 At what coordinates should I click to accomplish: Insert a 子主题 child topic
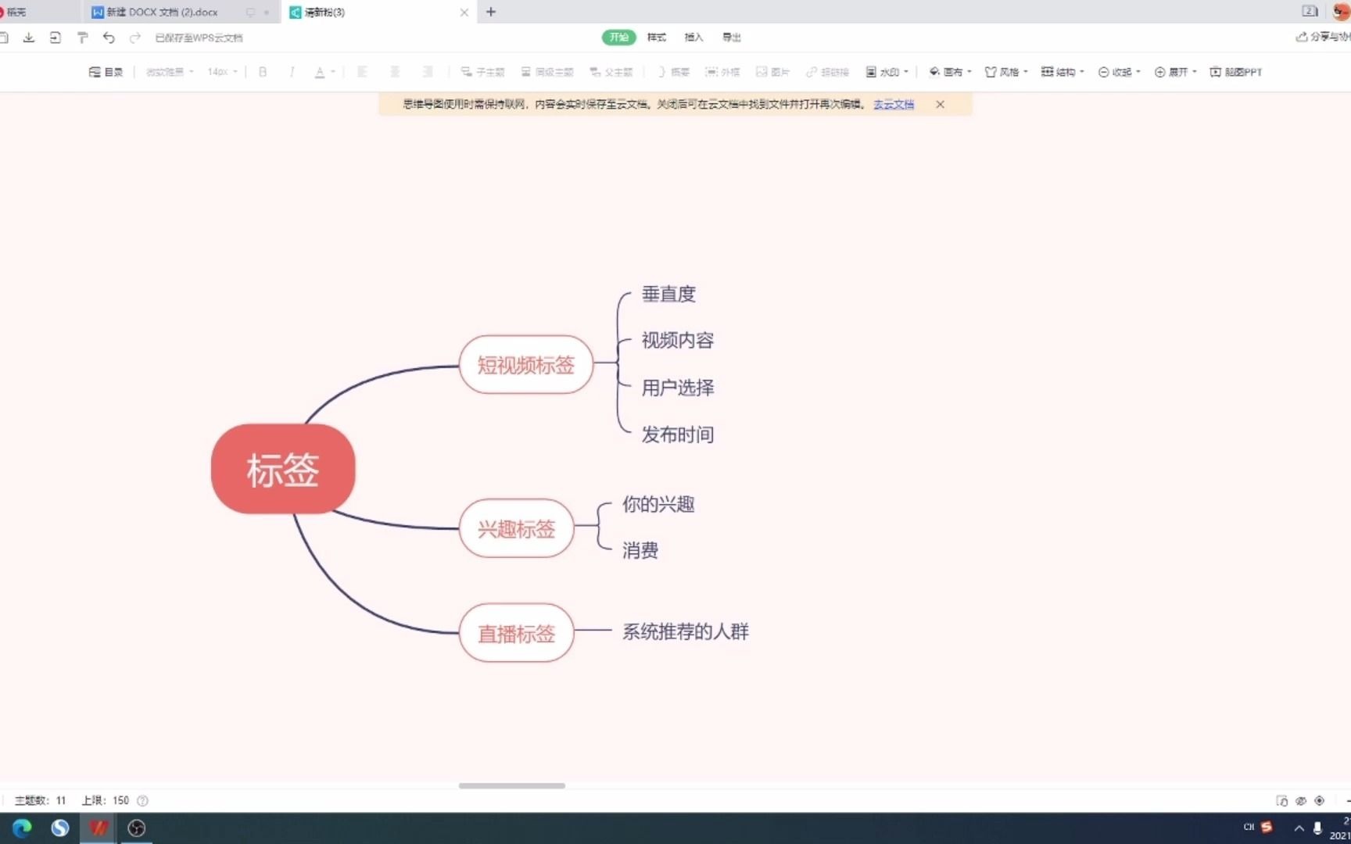point(482,72)
